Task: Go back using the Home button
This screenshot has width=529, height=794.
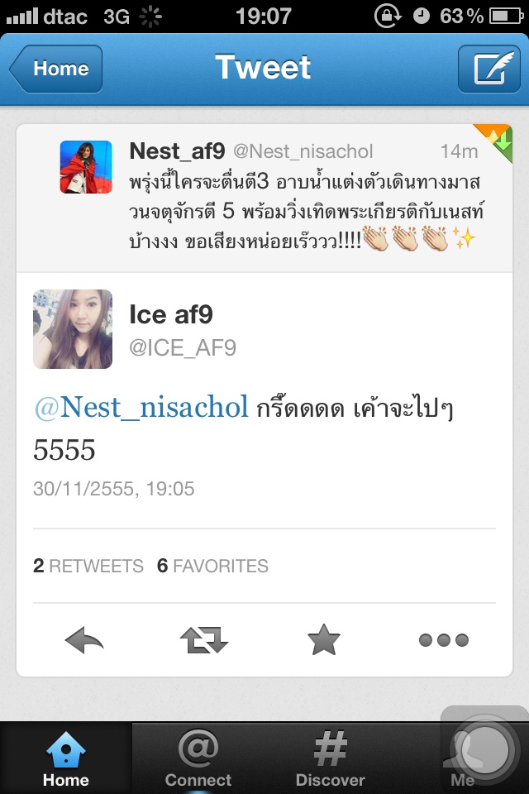Action: [56, 69]
